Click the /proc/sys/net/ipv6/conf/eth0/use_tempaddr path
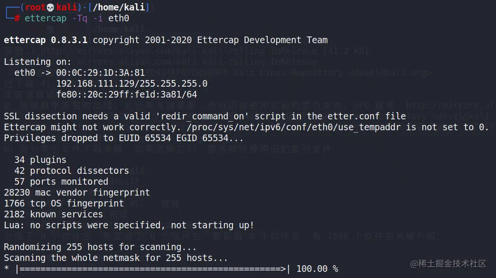The image size is (496, 278). [293, 127]
